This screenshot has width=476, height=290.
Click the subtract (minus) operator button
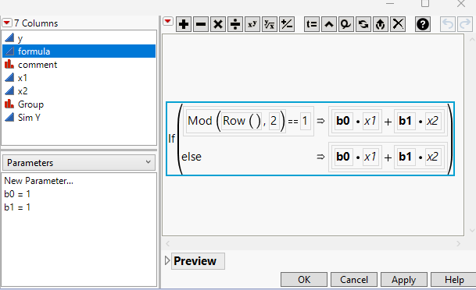[x=201, y=24]
